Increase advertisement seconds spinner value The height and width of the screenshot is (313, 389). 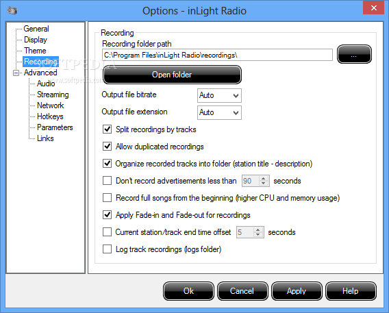[x=264, y=178]
